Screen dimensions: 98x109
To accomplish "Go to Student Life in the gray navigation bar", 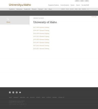I will pos(27,9).
